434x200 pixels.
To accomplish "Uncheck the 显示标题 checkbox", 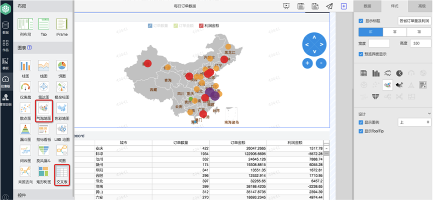I will pyautogui.click(x=361, y=20).
